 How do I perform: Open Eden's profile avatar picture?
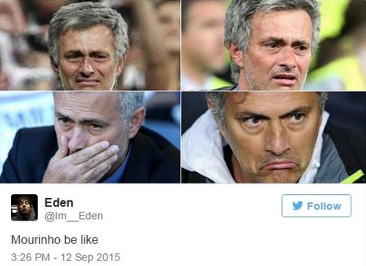(x=24, y=208)
